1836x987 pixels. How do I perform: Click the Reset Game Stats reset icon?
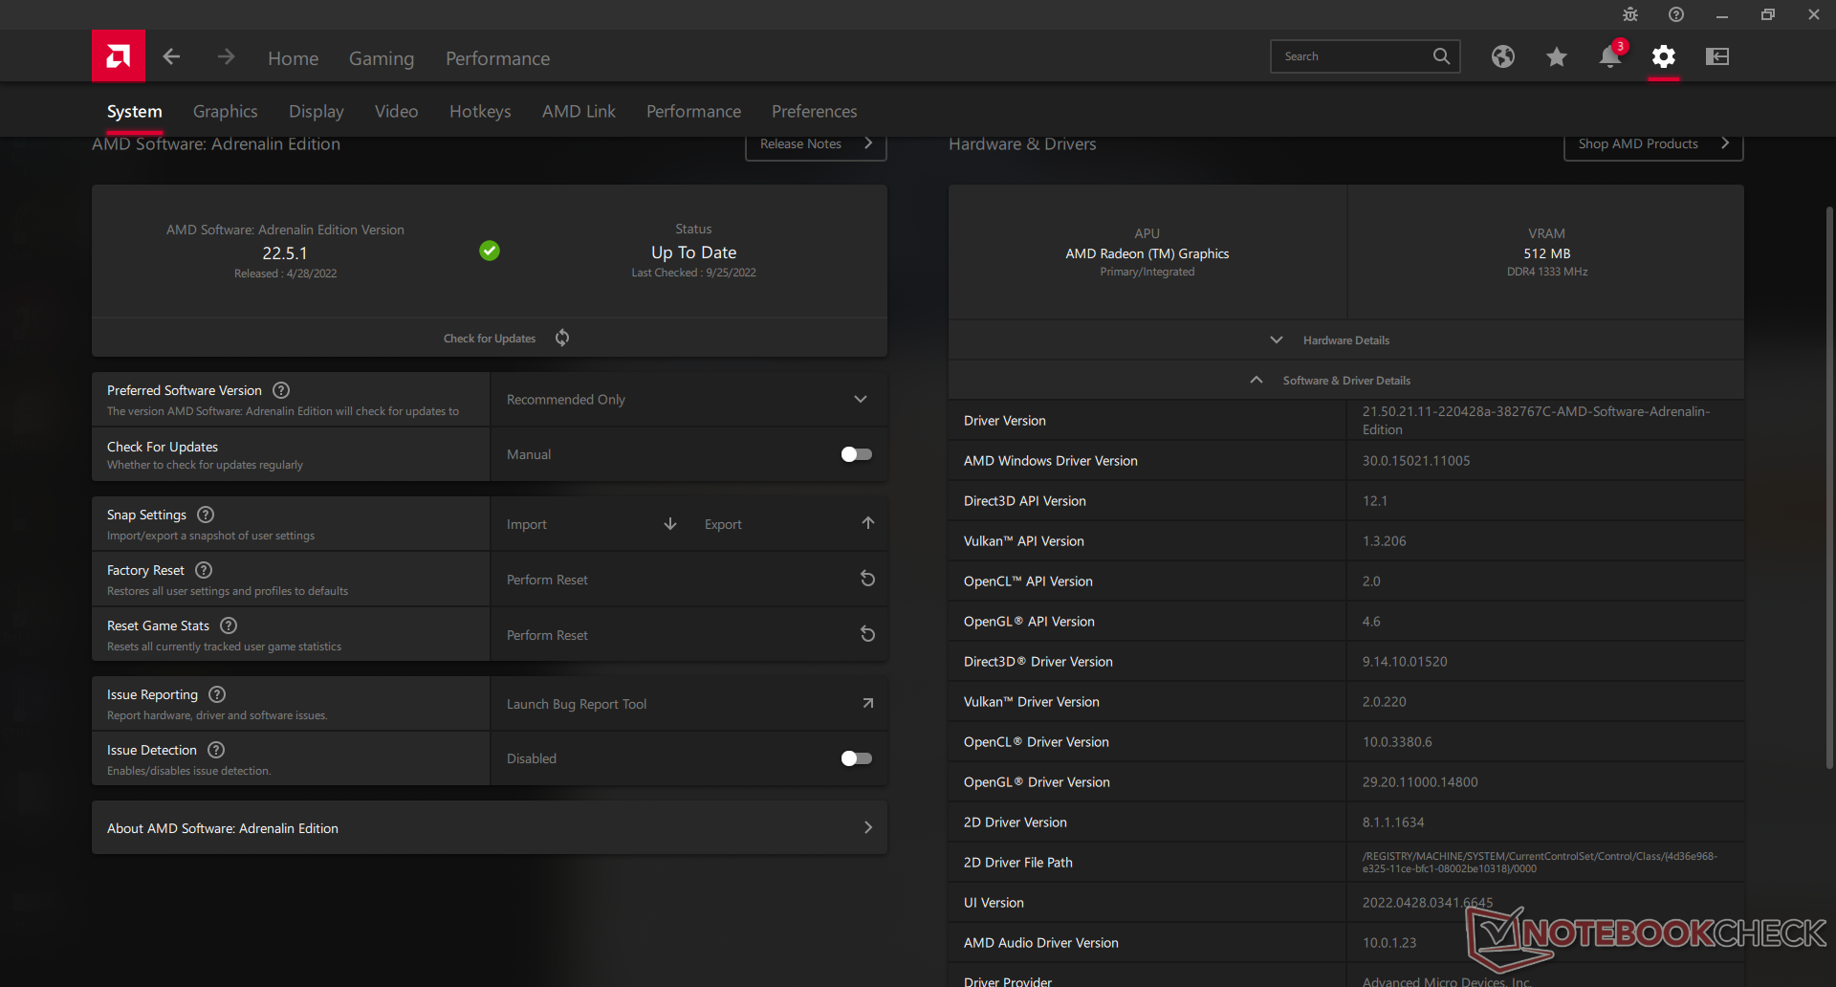pos(868,634)
